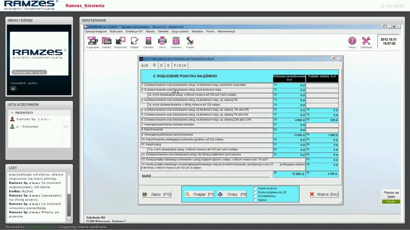This screenshot has height=230, width=410.
Task: Open the Kartoteki menu
Action: tap(163, 31)
